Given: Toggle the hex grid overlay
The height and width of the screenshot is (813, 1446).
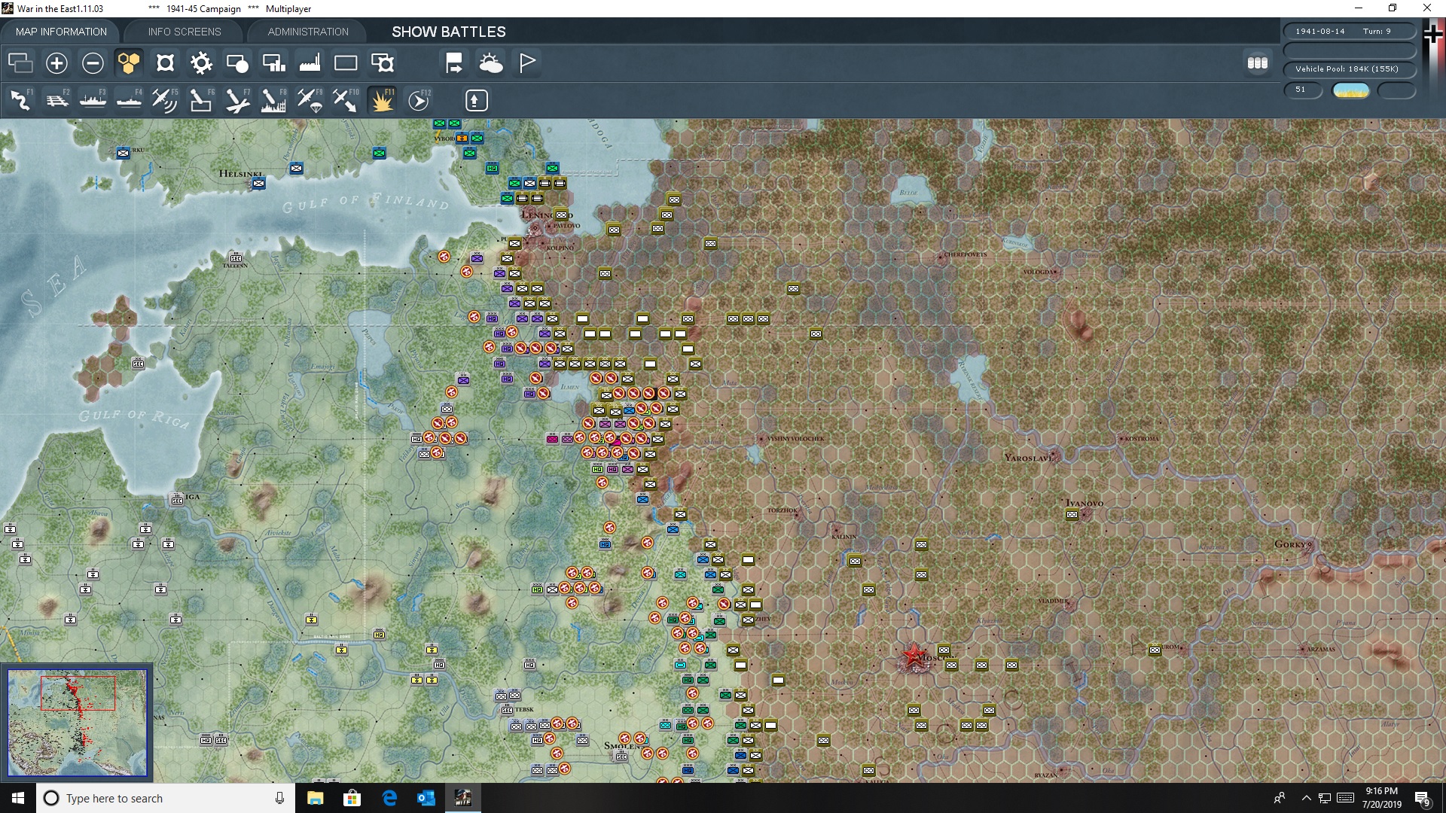Looking at the screenshot, I should tap(129, 63).
